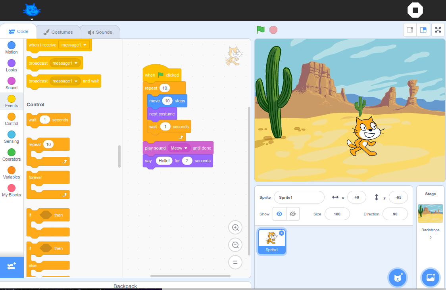Select the My Blocks category
Image resolution: width=446 pixels, height=290 pixels.
click(x=12, y=191)
